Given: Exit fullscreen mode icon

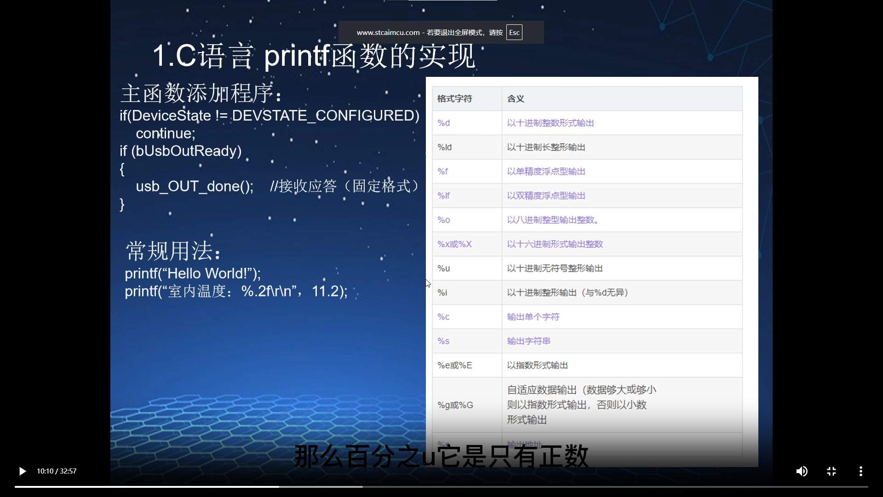Looking at the screenshot, I should pos(831,471).
